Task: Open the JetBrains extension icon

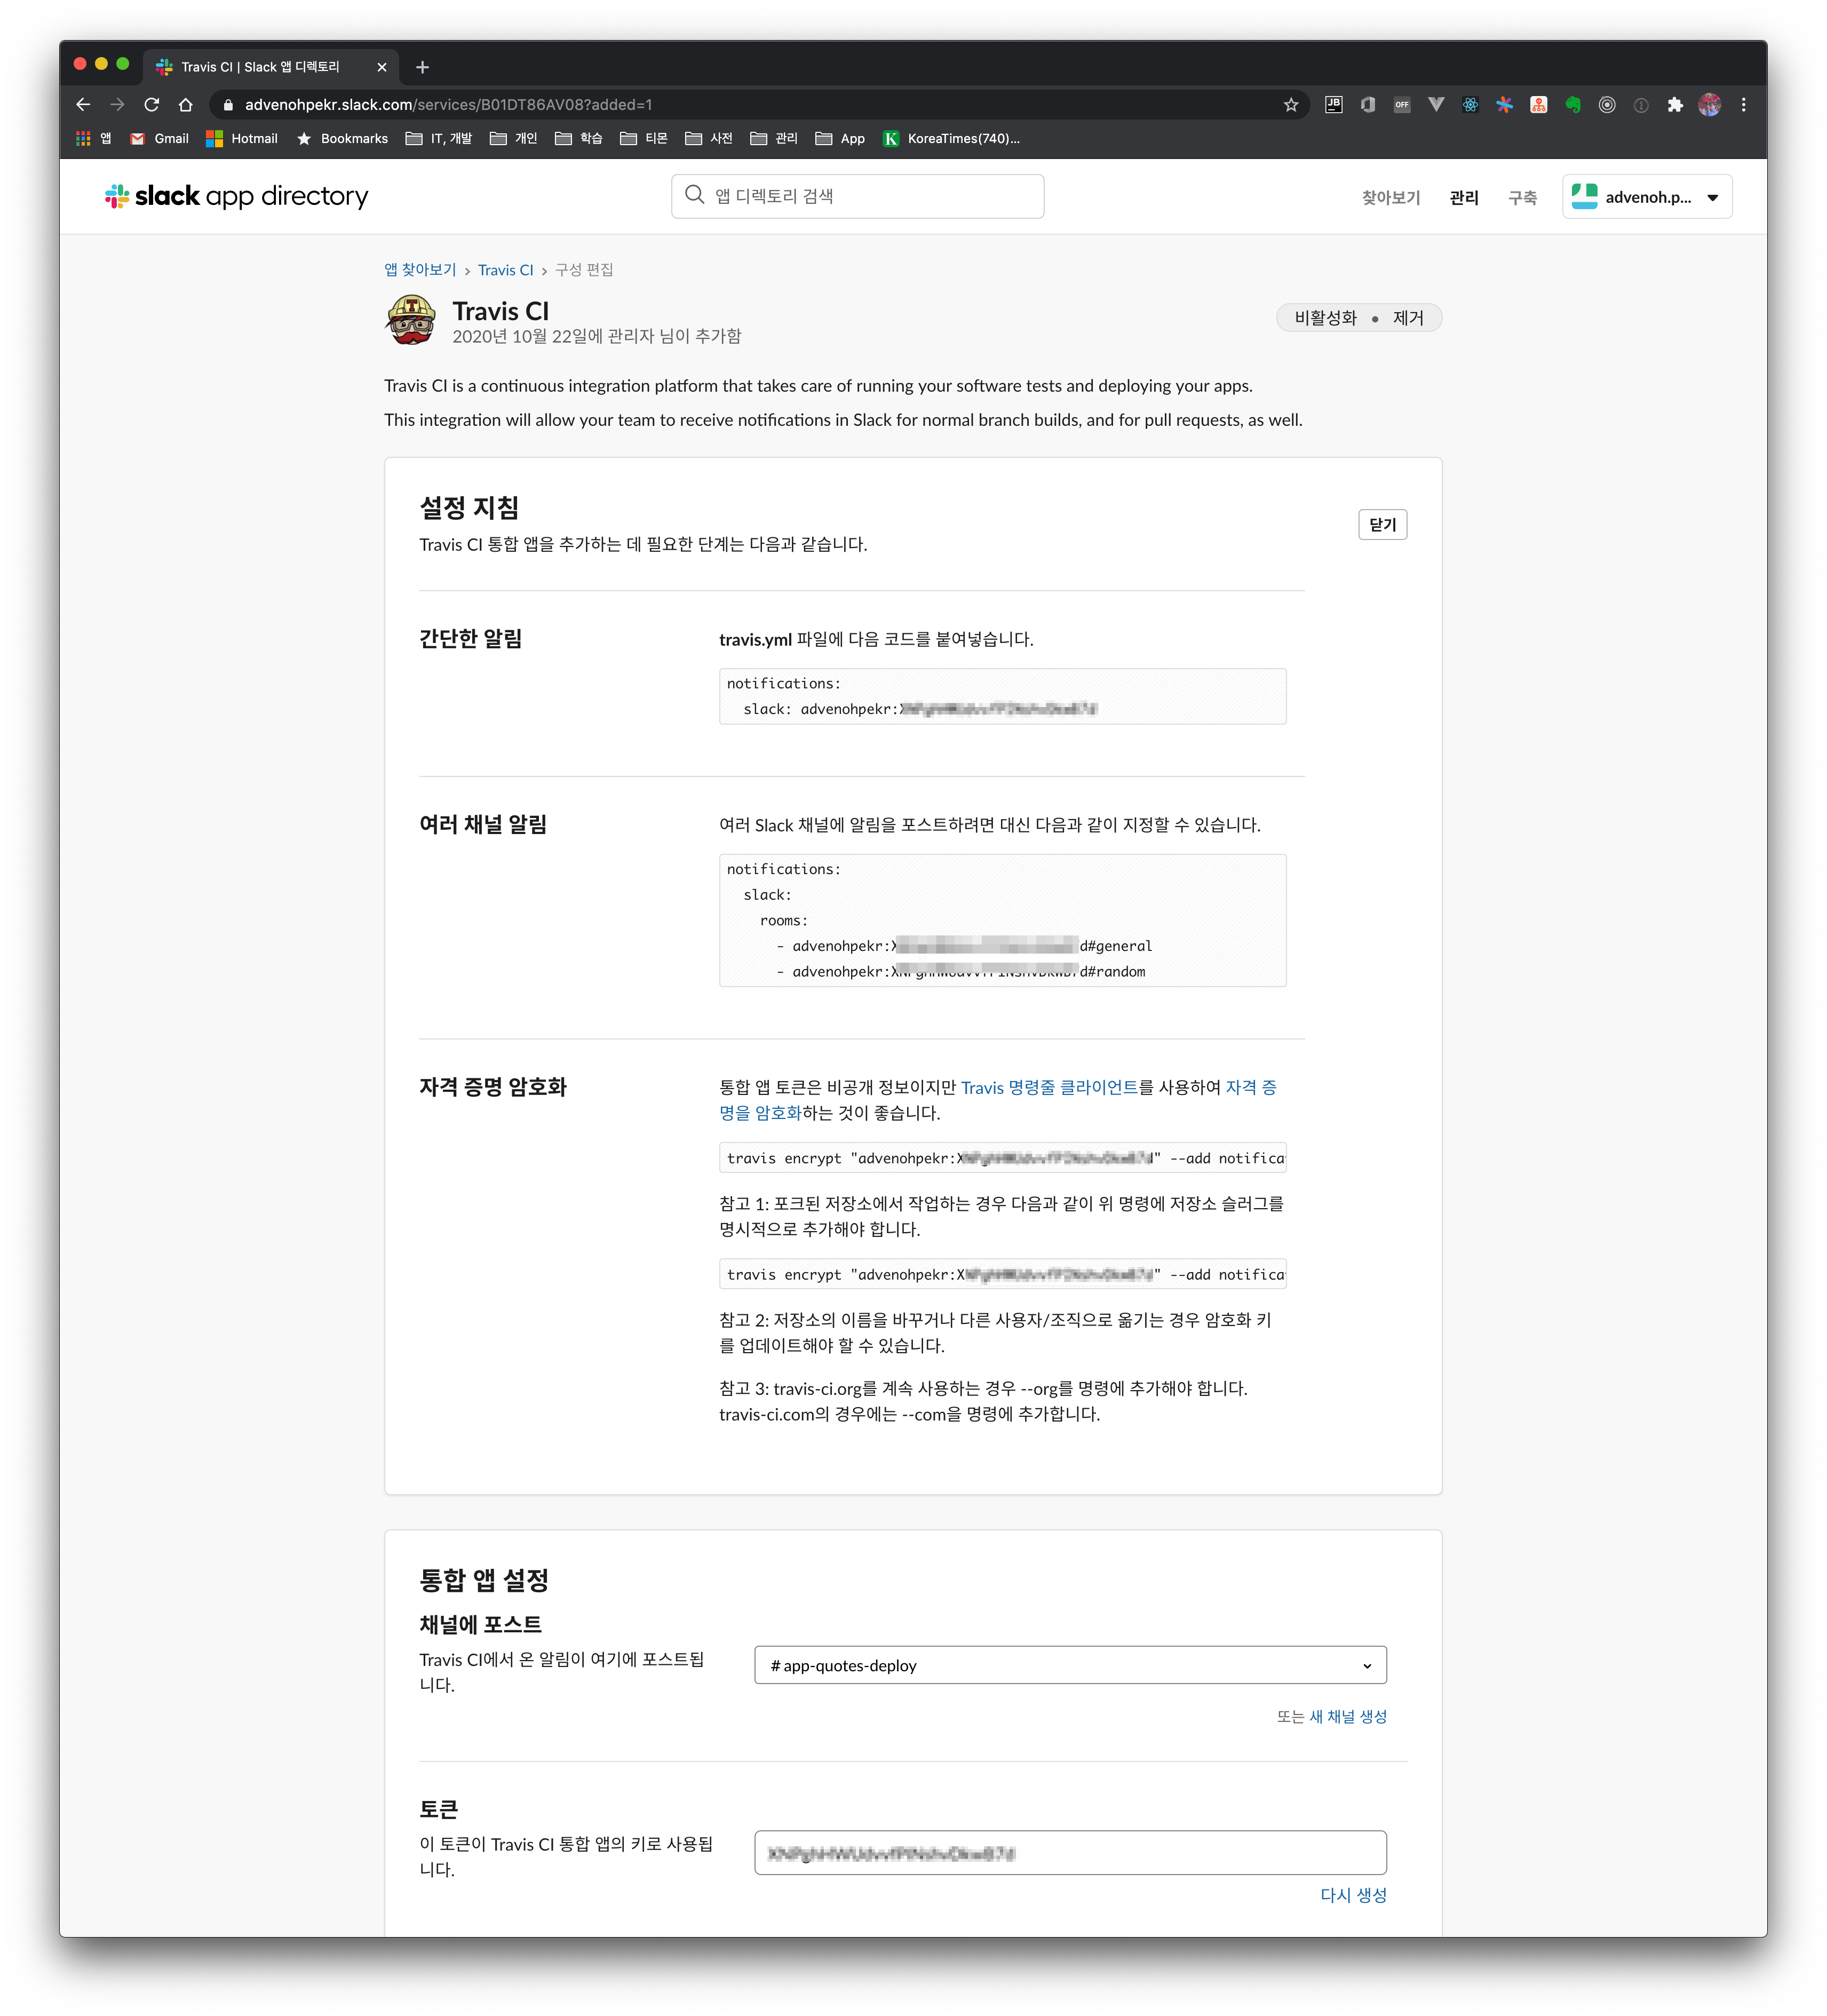Action: pyautogui.click(x=1333, y=104)
